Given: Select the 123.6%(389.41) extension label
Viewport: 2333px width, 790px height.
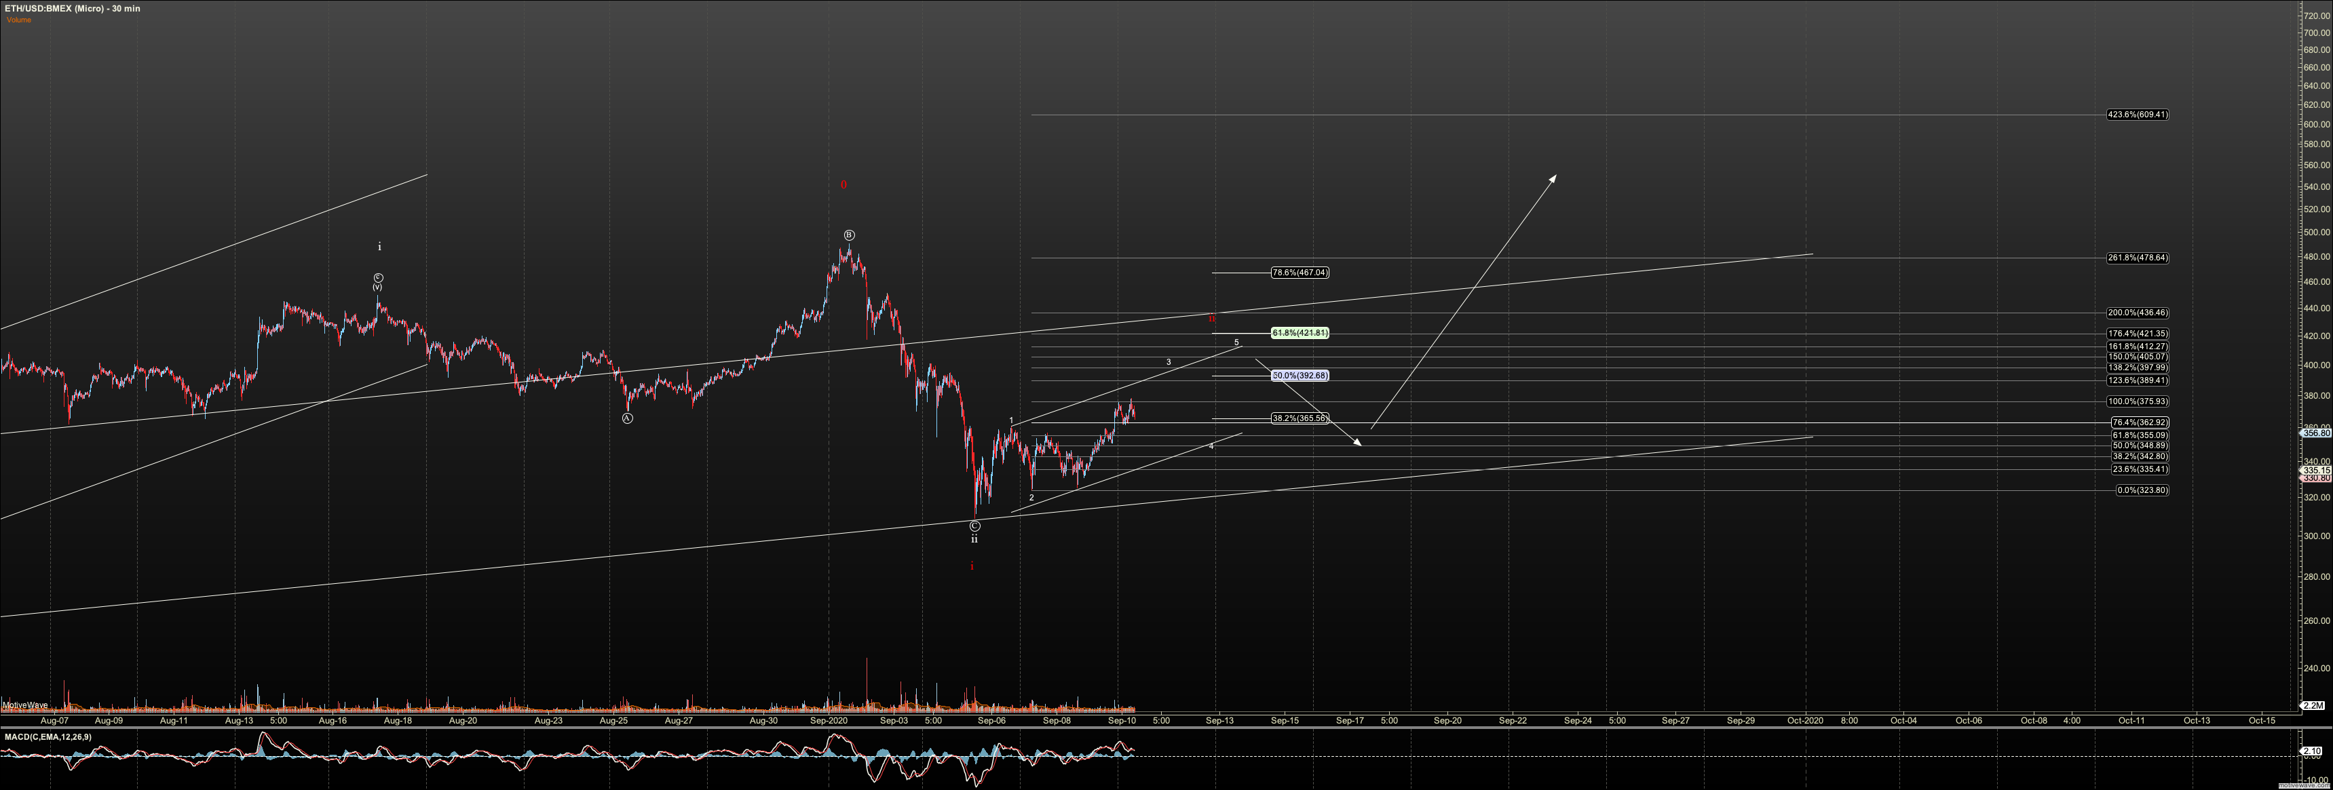Looking at the screenshot, I should pos(2138,381).
